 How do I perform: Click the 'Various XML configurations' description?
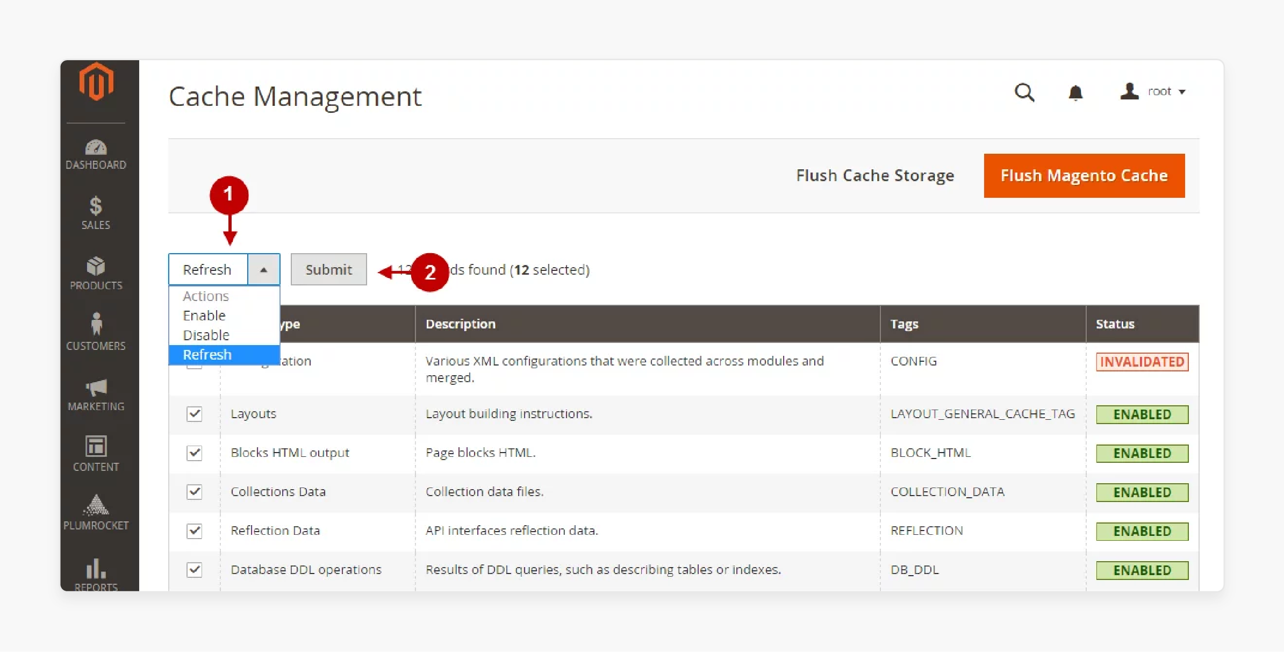pos(625,369)
